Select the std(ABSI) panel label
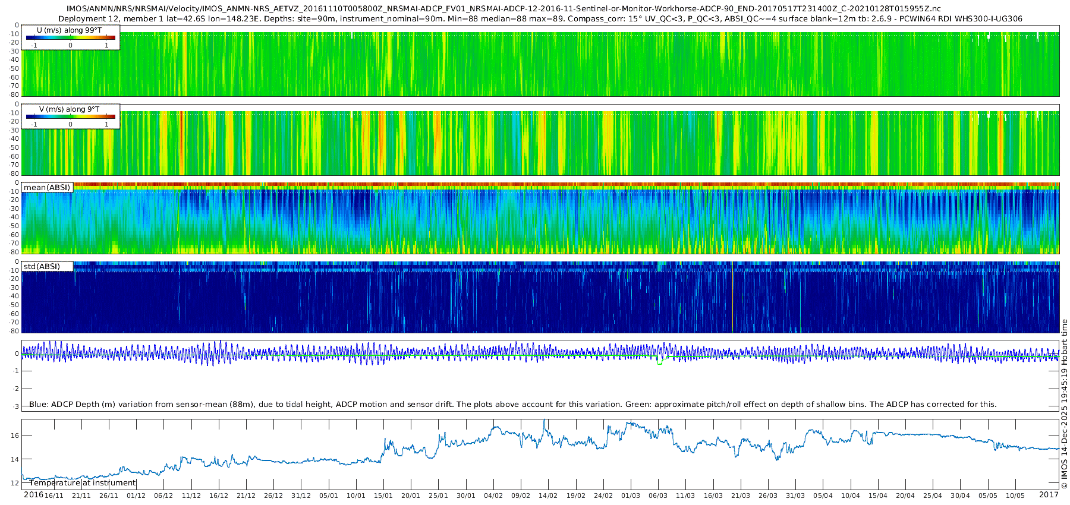Image resolution: width=1070 pixels, height=505 pixels. (x=42, y=266)
